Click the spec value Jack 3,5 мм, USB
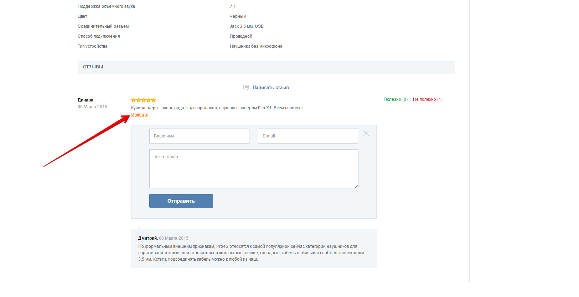This screenshot has height=297, width=579. point(247,26)
